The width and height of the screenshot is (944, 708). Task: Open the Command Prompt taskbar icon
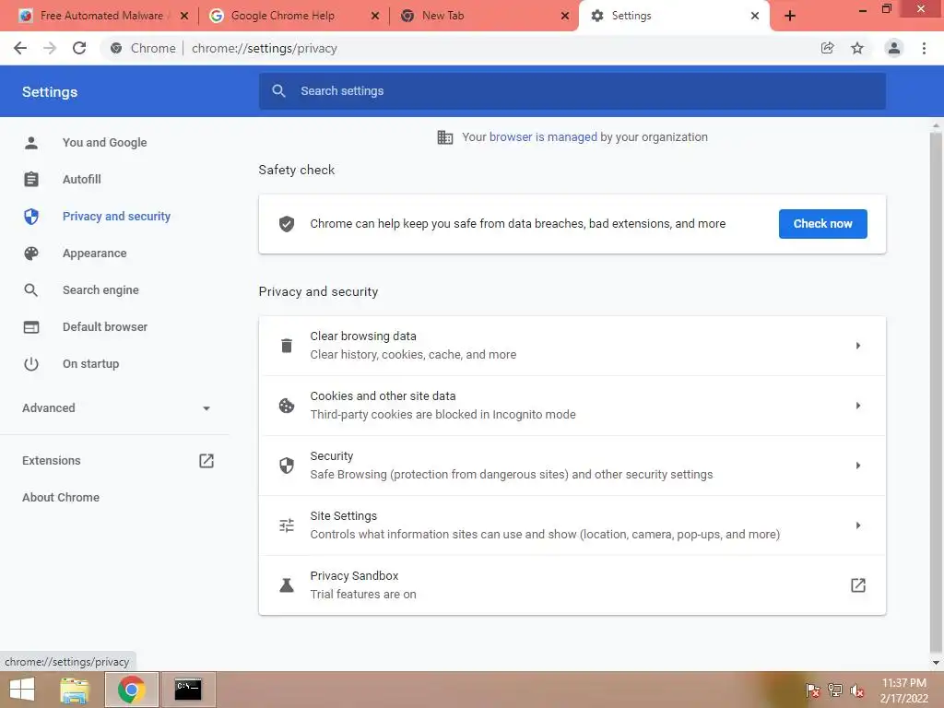188,690
